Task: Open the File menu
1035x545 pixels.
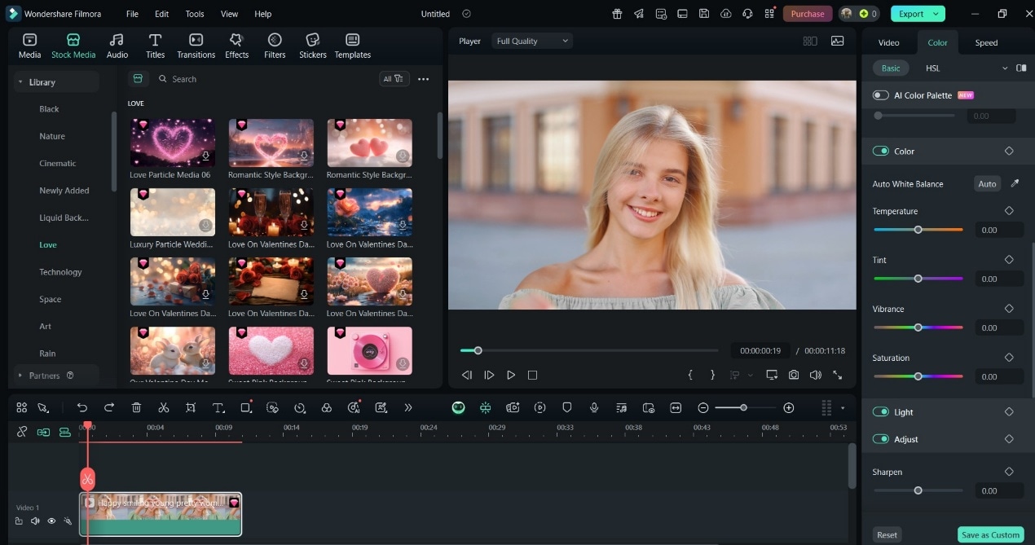Action: [x=132, y=14]
